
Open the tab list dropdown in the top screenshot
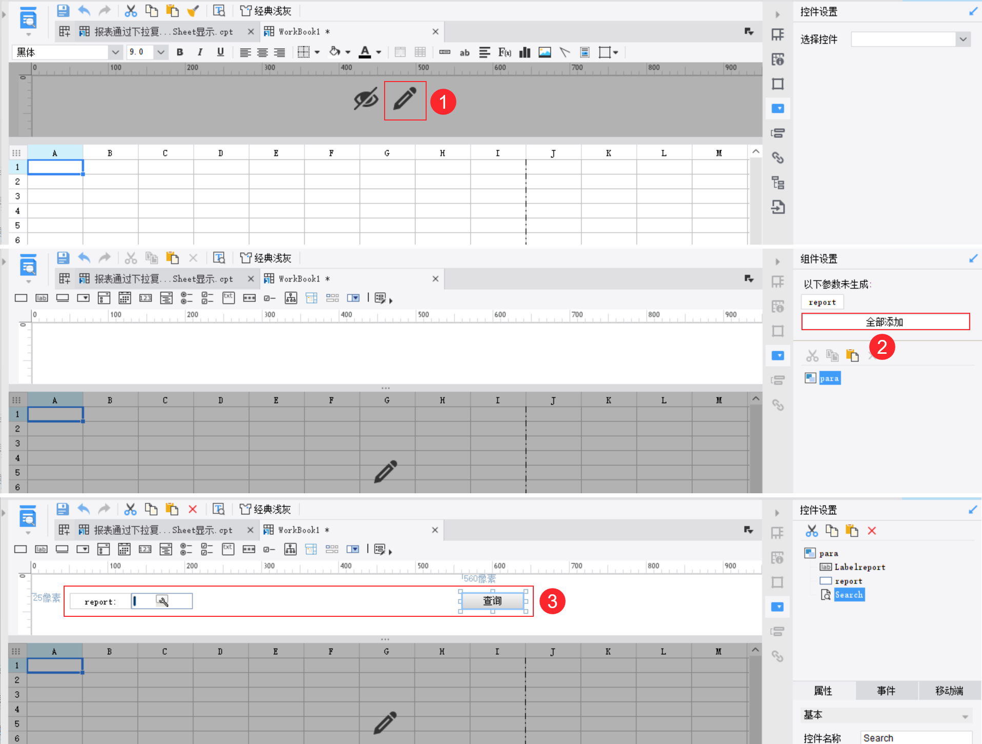[749, 32]
